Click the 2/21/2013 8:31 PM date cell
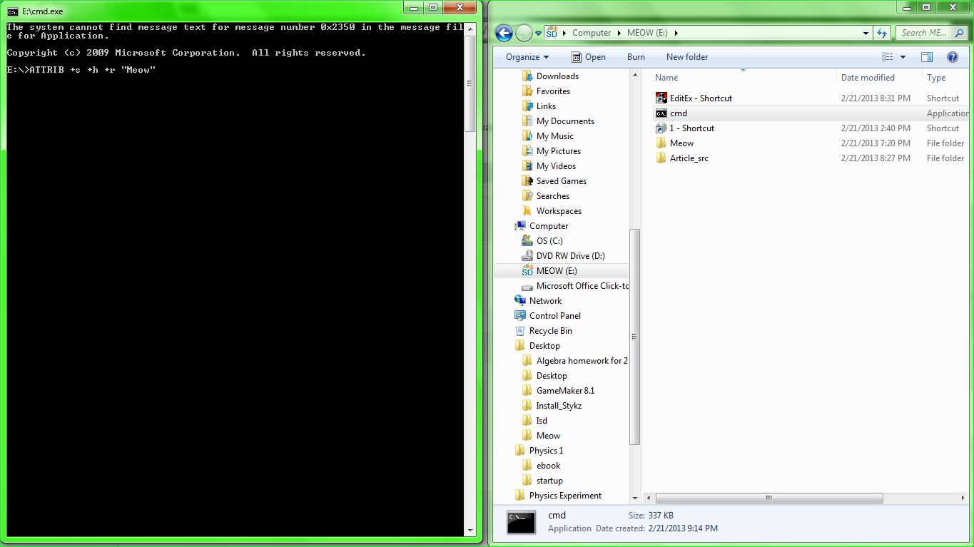This screenshot has width=974, height=547. (x=876, y=98)
